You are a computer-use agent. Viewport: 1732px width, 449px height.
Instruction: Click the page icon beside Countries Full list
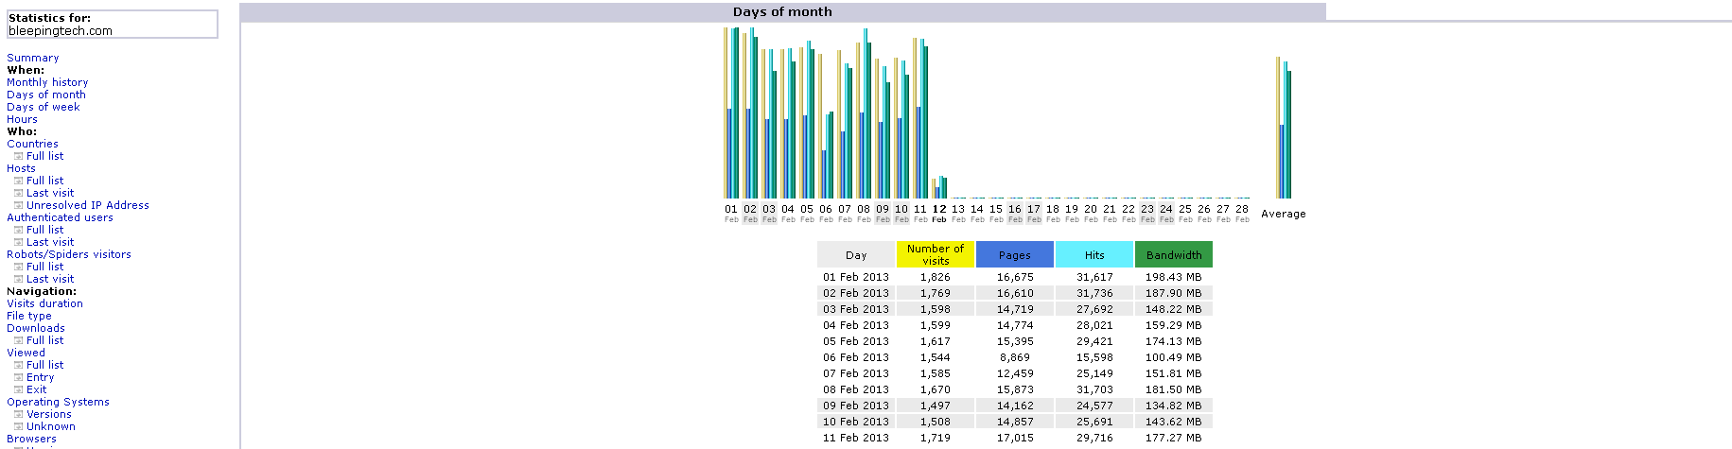click(18, 156)
